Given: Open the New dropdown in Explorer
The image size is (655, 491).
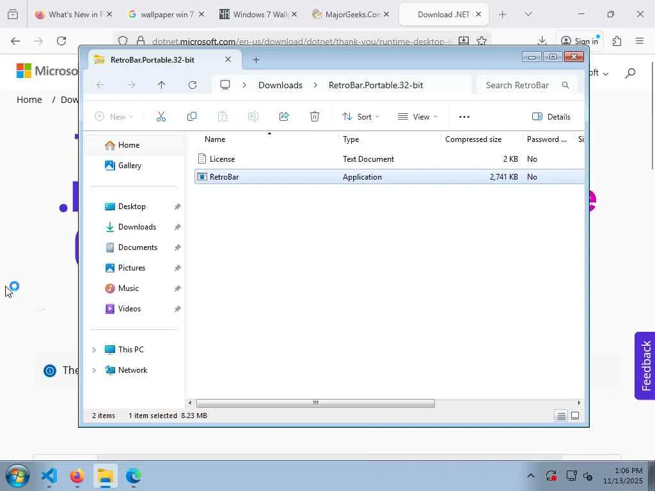Looking at the screenshot, I should (114, 117).
